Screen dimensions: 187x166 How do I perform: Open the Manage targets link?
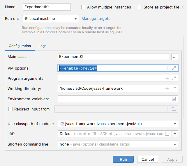pos(97,19)
